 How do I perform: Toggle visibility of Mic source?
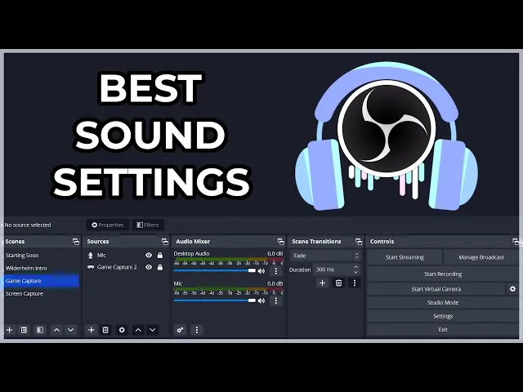point(149,256)
